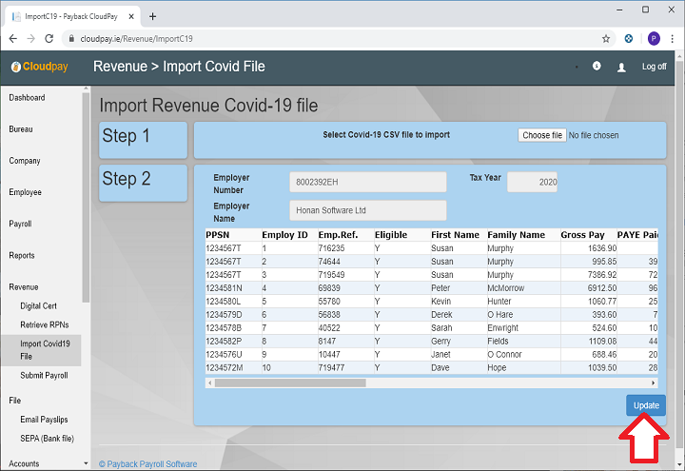The height and width of the screenshot is (471, 685).
Task: Expand the Reports sidebar menu
Action: [22, 256]
